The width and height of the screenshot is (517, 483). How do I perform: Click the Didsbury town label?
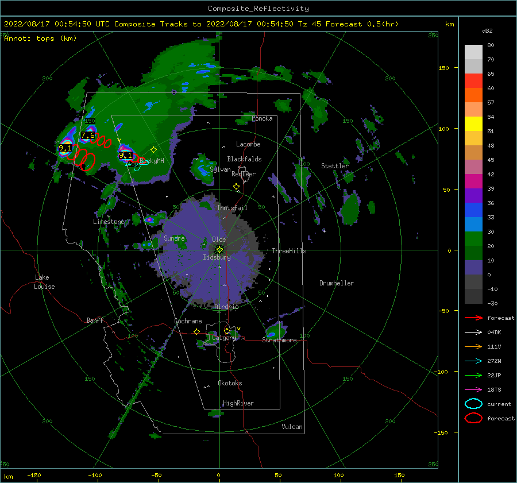(217, 257)
